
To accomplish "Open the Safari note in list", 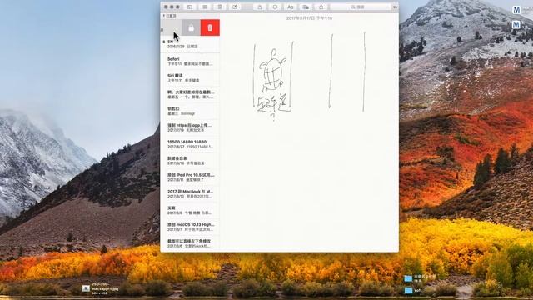I will (x=190, y=61).
